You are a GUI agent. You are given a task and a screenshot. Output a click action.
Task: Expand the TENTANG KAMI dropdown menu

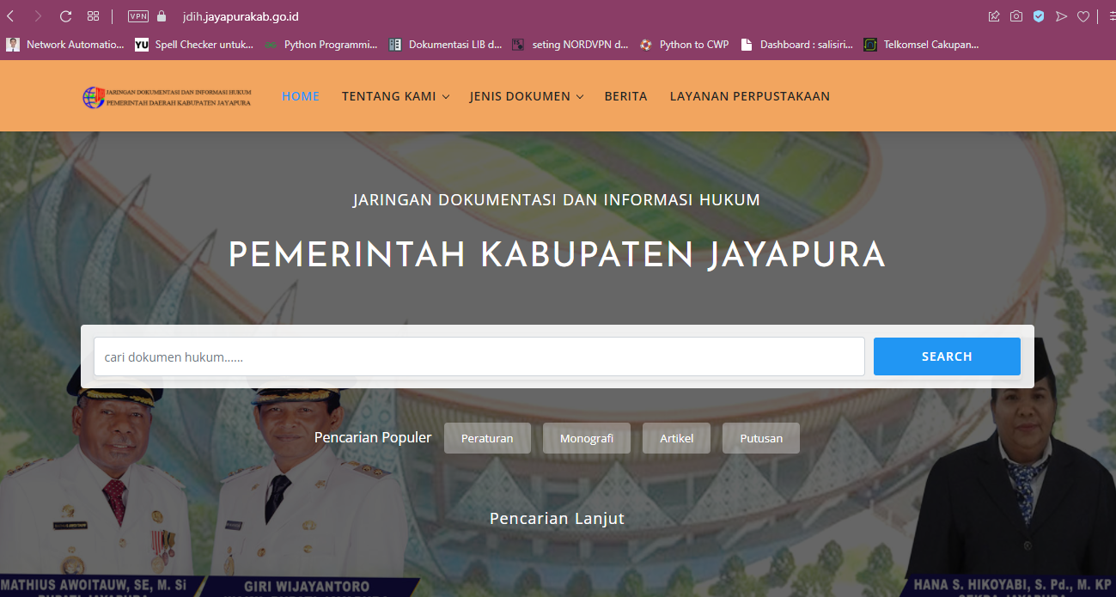coord(395,96)
